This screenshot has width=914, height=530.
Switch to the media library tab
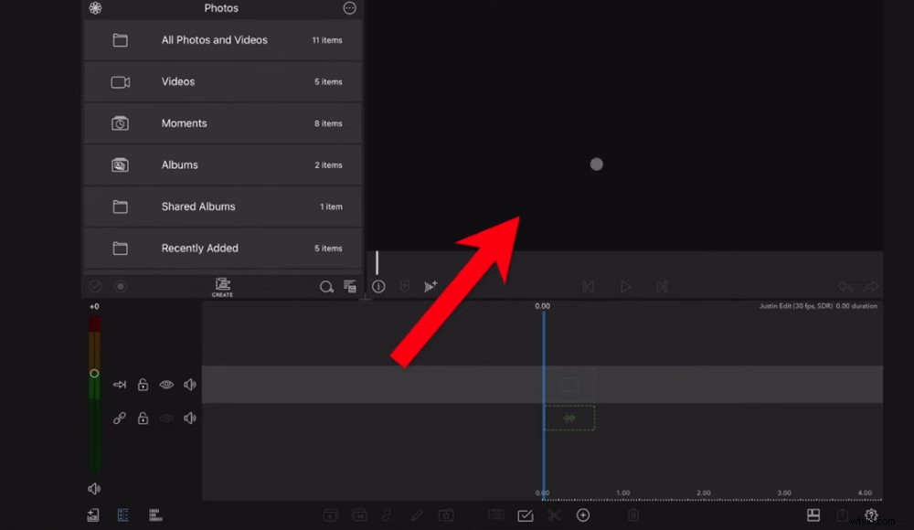pos(123,514)
